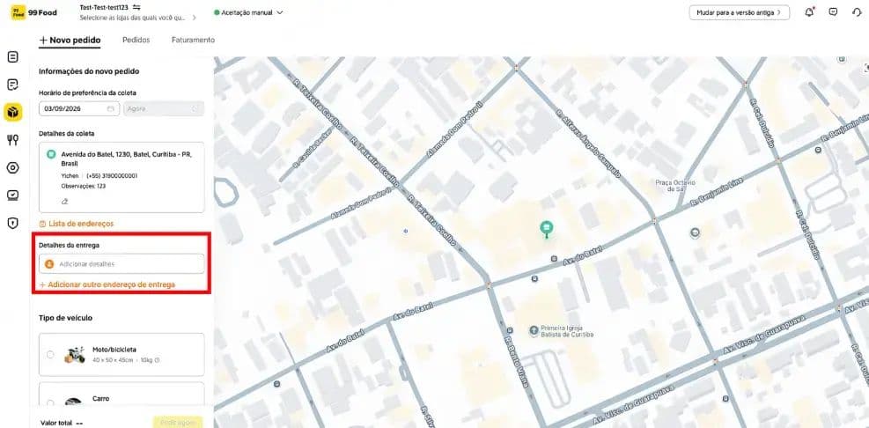Screen dimensions: 869x428
Task: Expand the store selection chevron
Action: tap(194, 18)
